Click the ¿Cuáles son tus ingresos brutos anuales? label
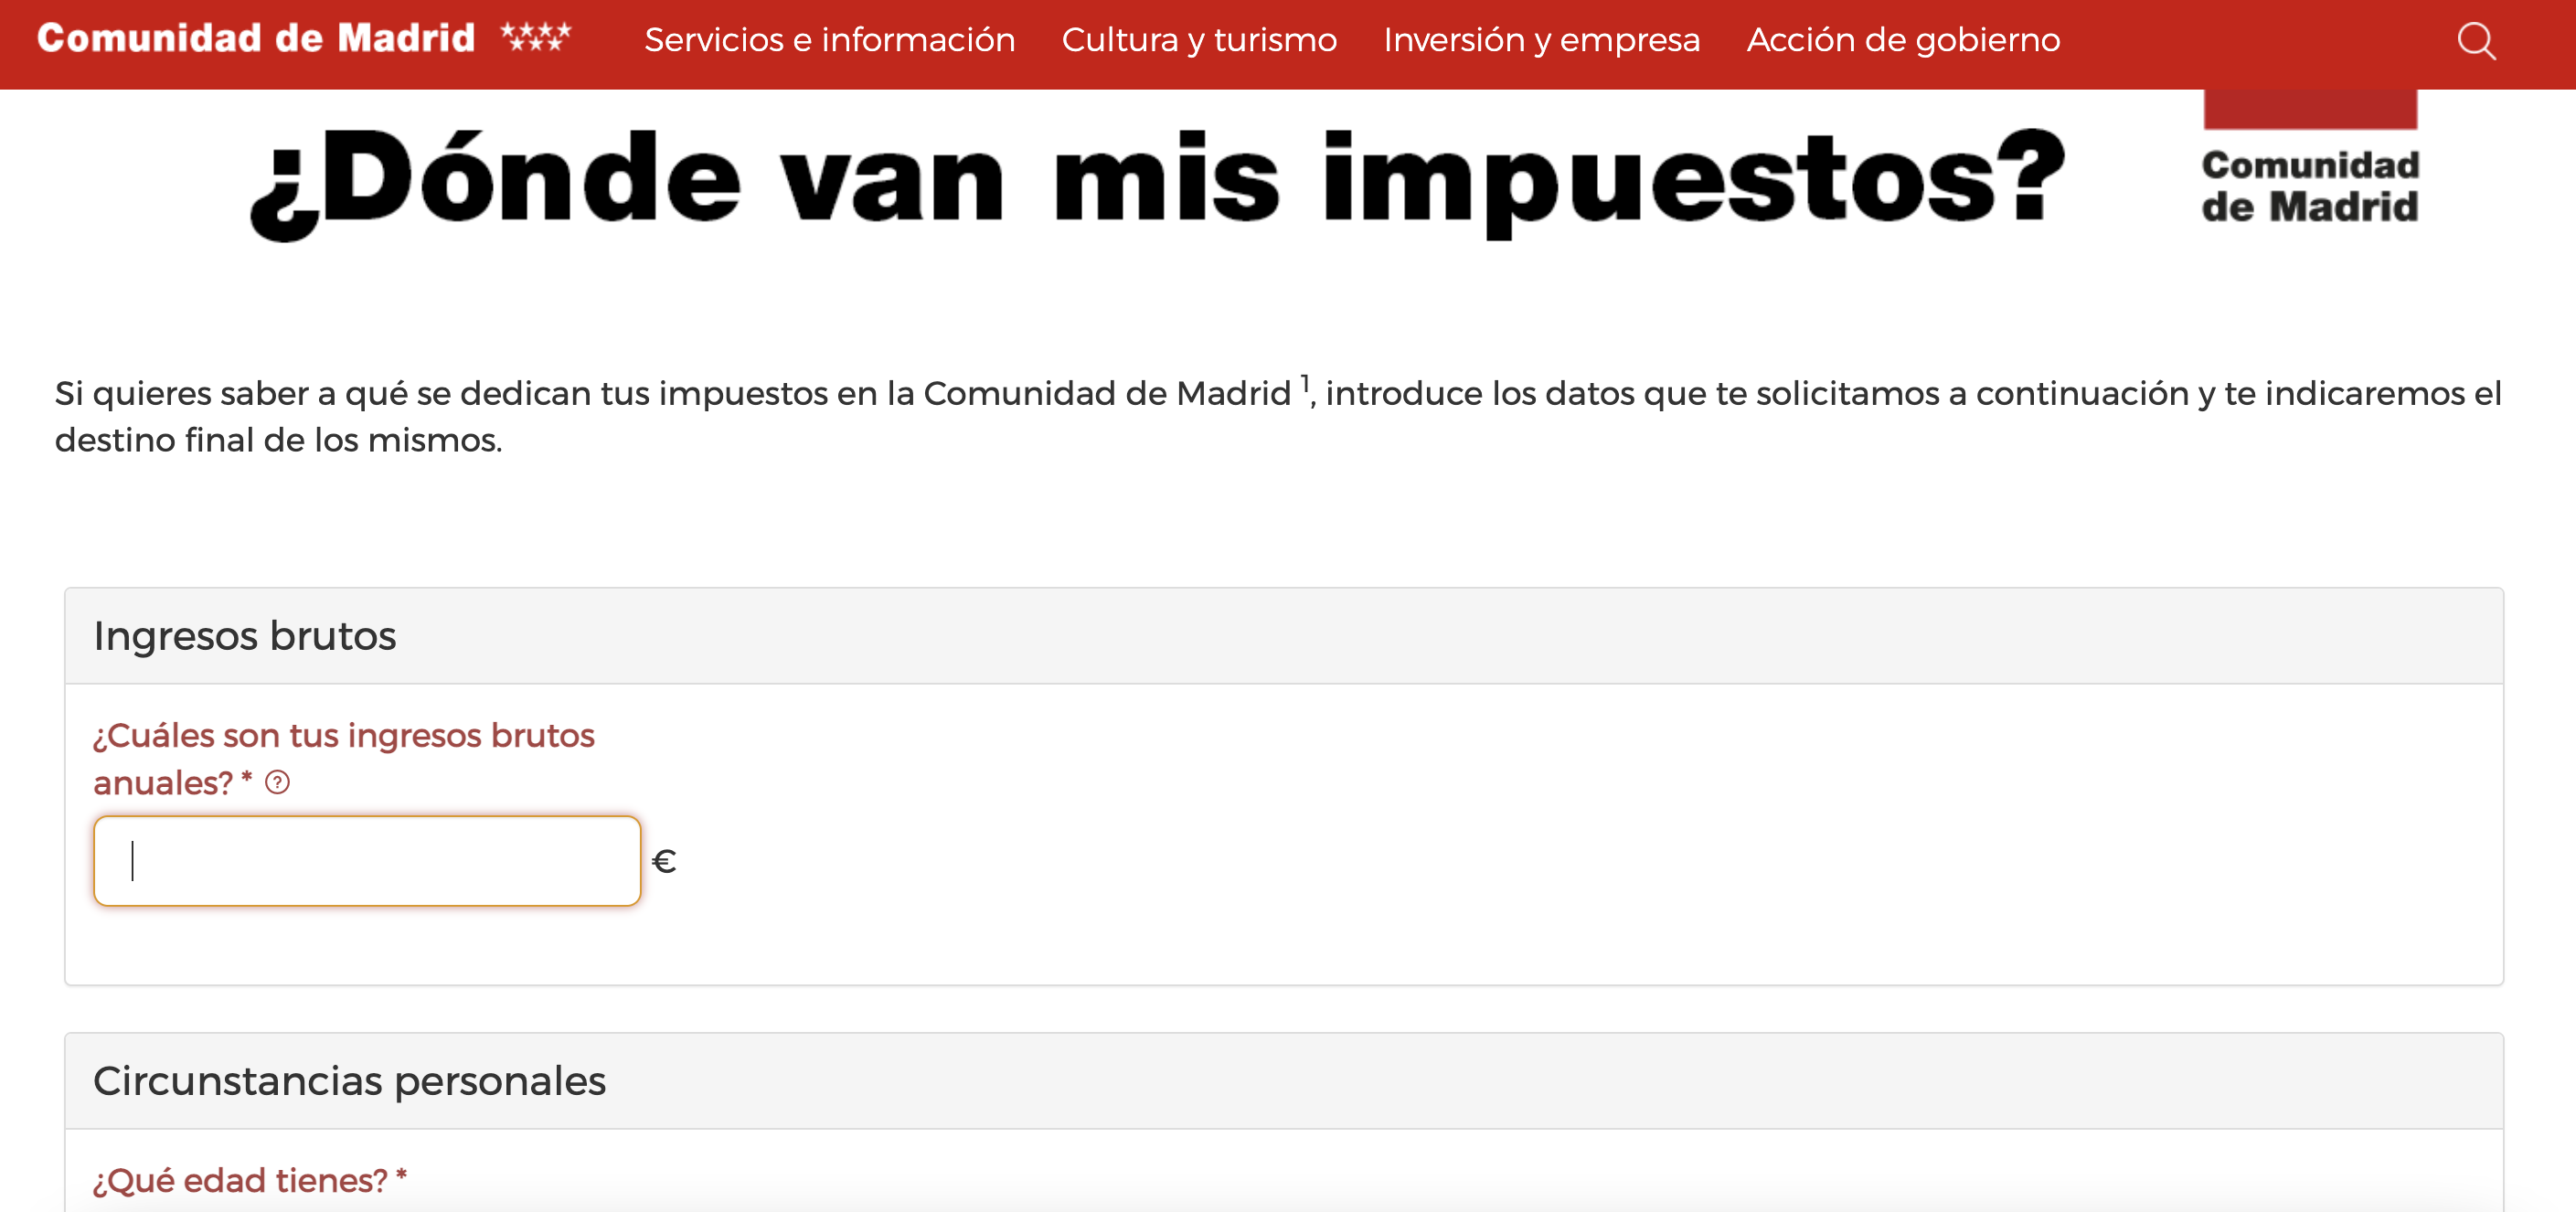The height and width of the screenshot is (1212, 2576). pyautogui.click(x=343, y=759)
